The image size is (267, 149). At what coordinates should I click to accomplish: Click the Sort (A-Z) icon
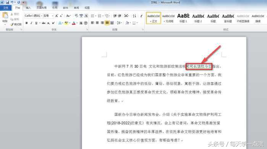[x=134, y=16]
